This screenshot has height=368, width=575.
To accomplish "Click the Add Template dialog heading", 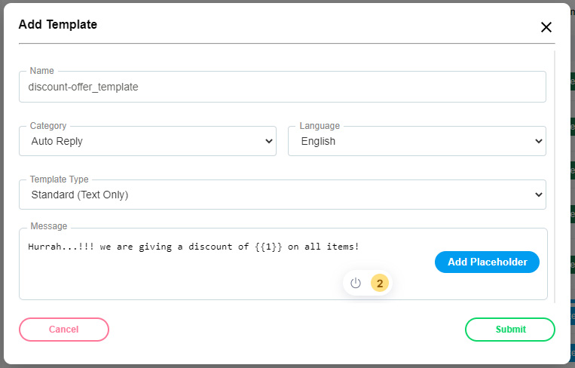I will pos(58,25).
